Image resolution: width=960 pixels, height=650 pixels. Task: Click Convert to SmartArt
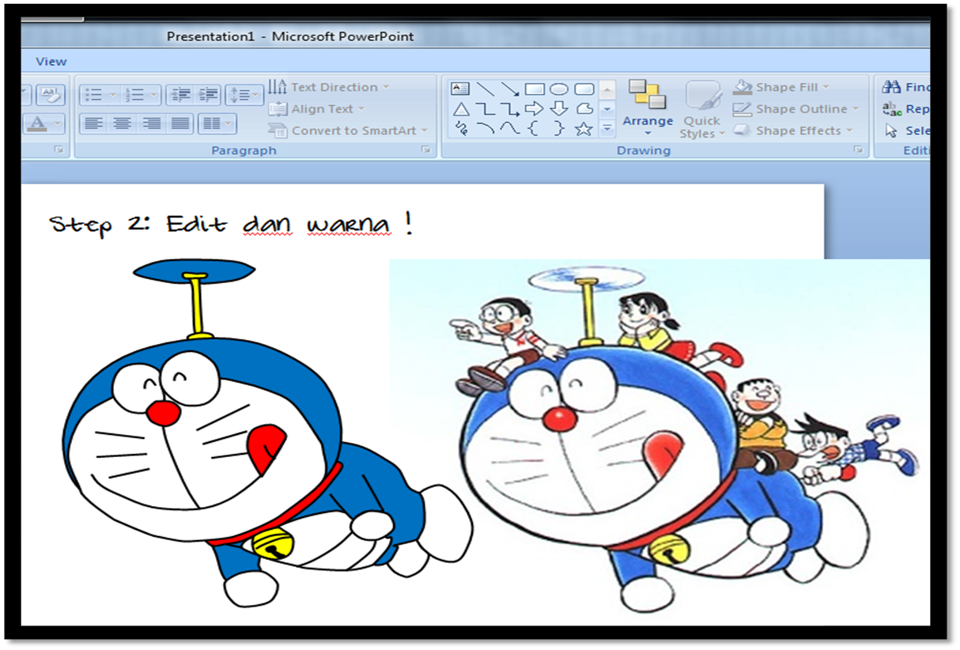click(x=347, y=130)
